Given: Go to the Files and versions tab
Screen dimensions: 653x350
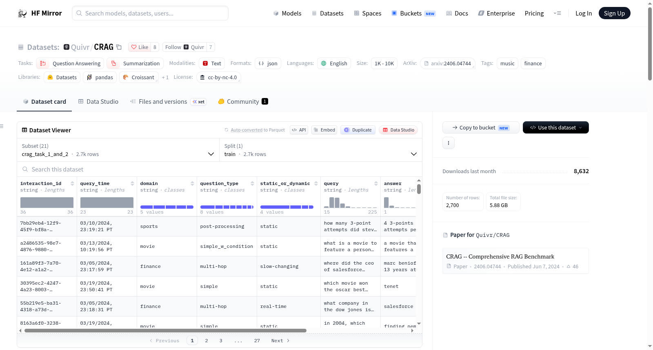Looking at the screenshot, I should tap(168, 102).
